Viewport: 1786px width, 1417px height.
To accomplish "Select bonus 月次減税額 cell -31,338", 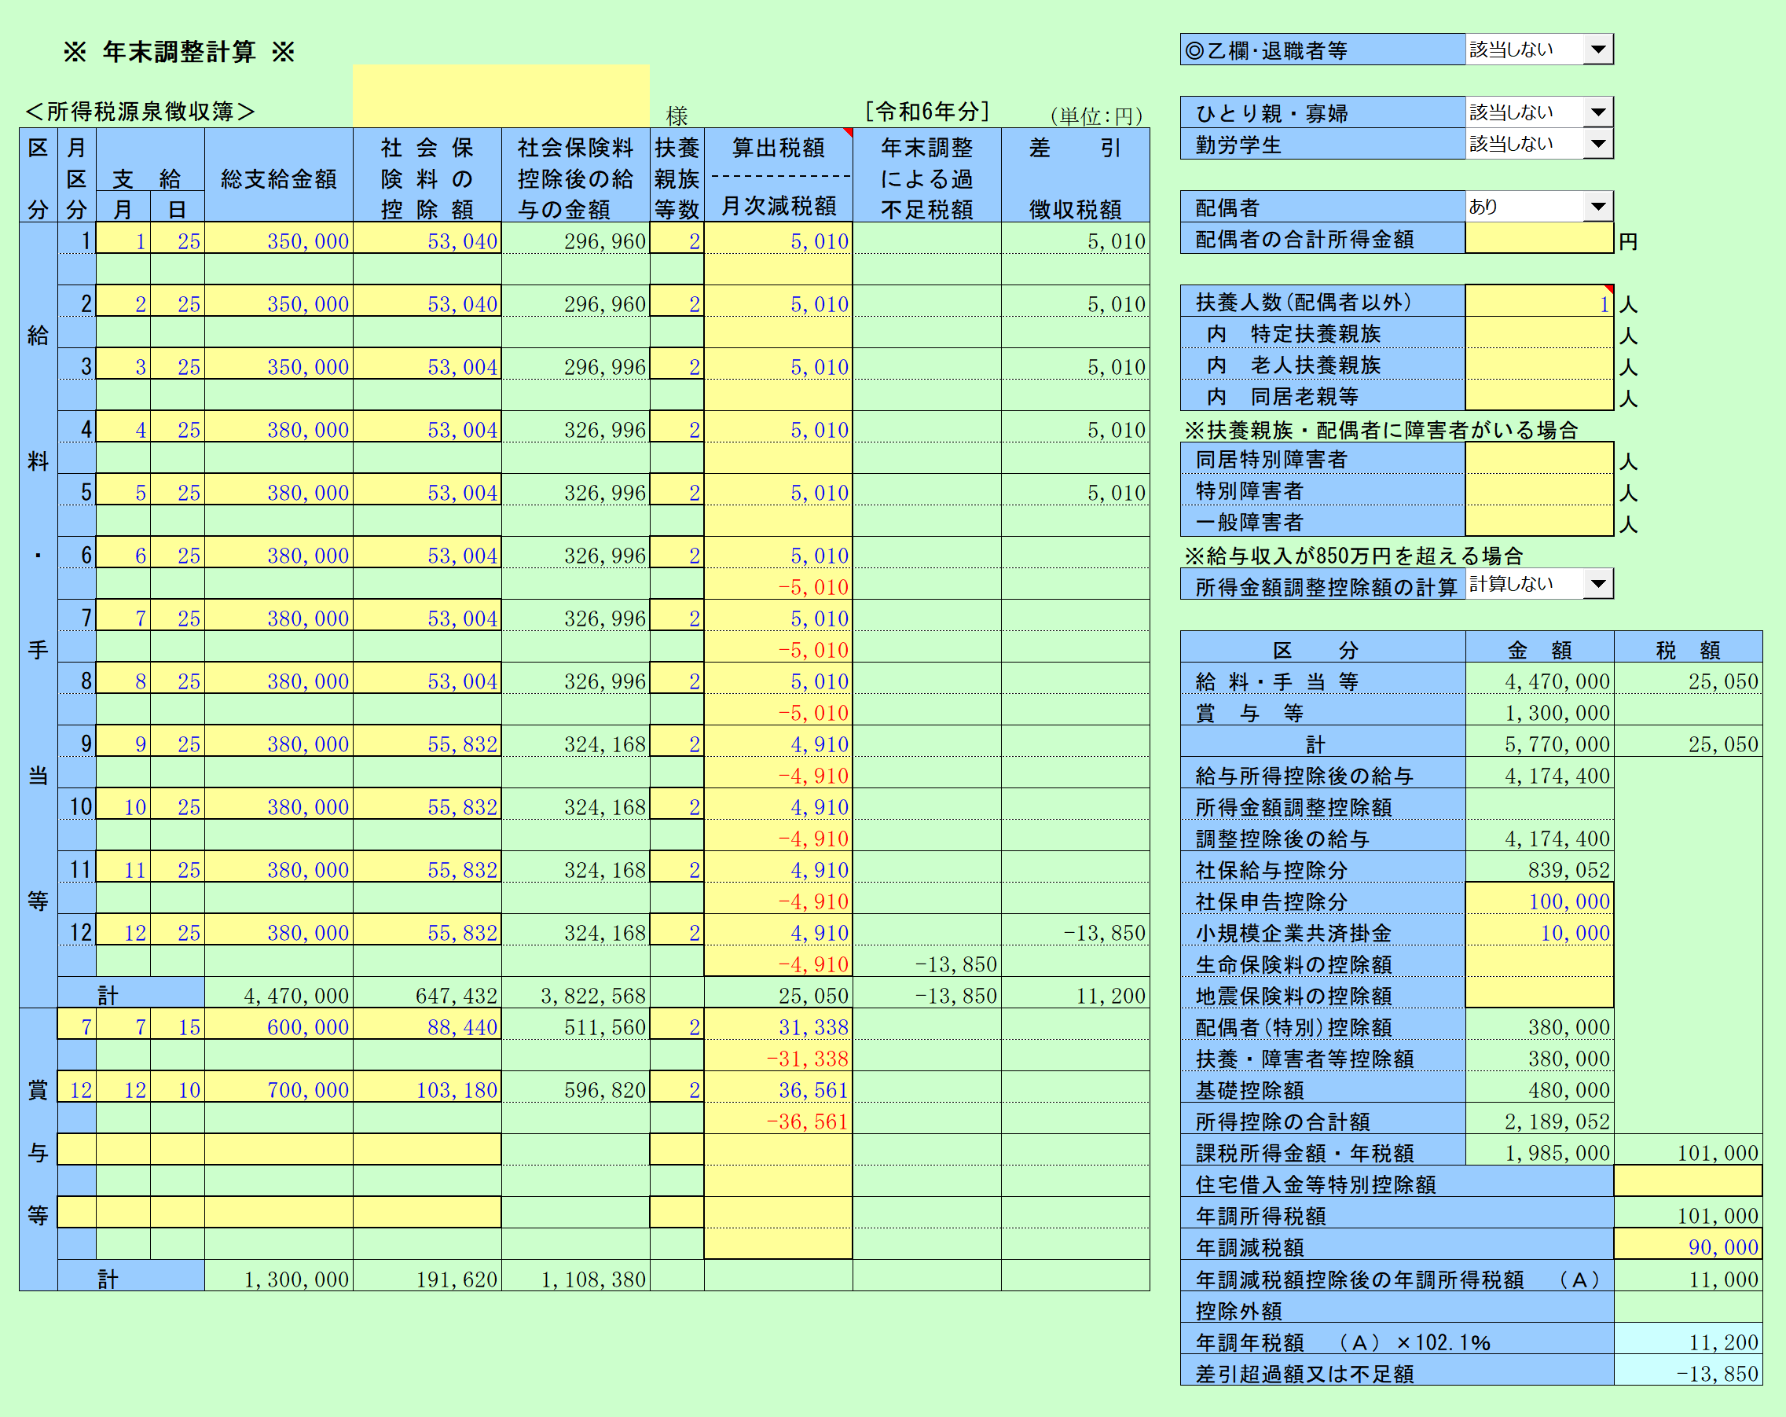I will (778, 1056).
